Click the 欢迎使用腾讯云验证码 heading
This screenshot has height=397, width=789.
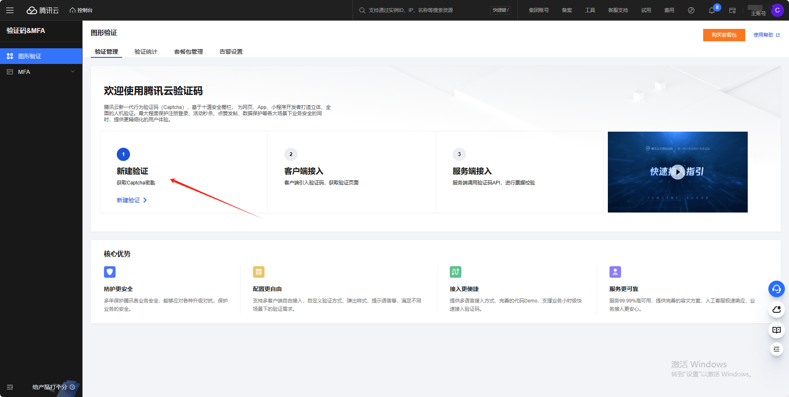point(154,91)
